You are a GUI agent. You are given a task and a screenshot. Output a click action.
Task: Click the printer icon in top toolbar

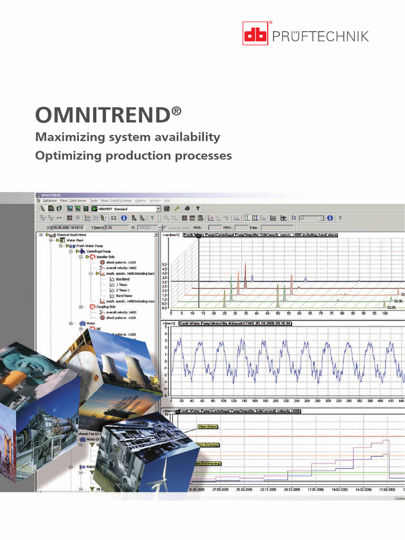click(x=187, y=208)
